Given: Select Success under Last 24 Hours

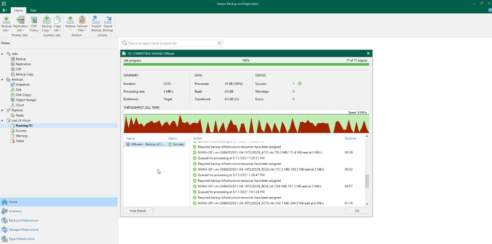Looking at the screenshot, I should [x=21, y=131].
